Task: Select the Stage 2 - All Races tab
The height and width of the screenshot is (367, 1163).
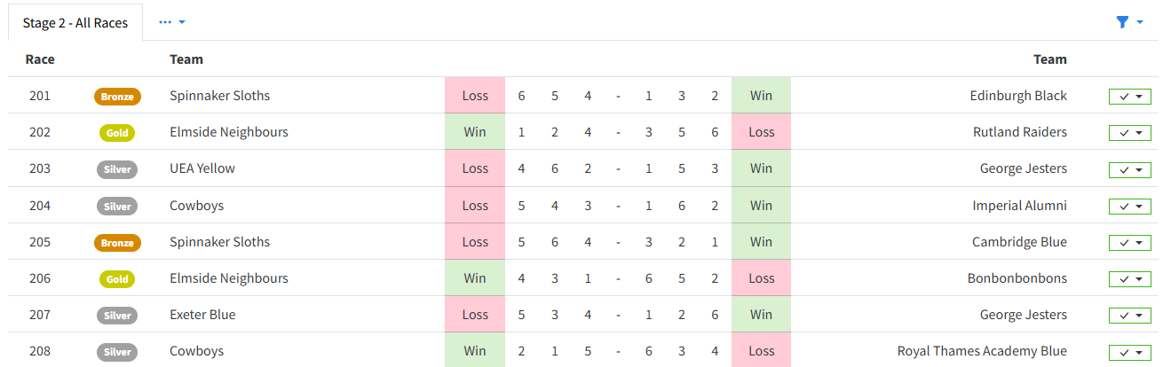Action: (x=75, y=23)
